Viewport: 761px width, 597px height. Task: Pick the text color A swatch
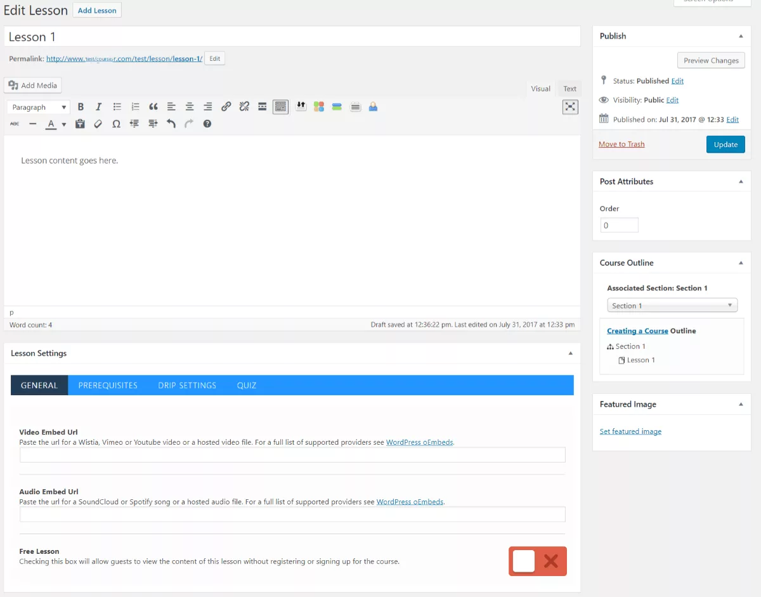tap(51, 124)
